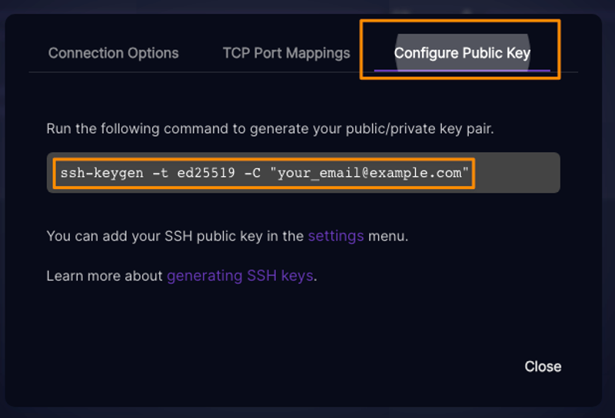Image resolution: width=615 pixels, height=418 pixels.
Task: Click the ed25519 key type in command
Action: [206, 173]
